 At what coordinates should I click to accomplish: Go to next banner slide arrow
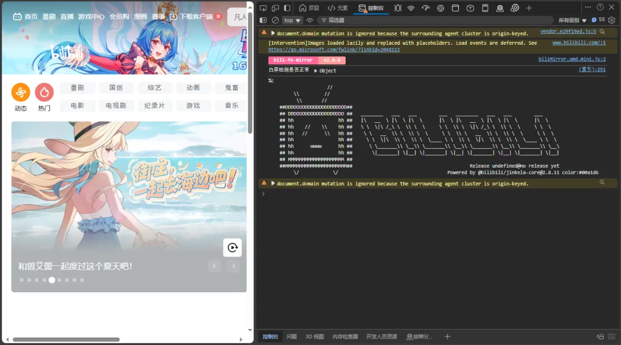233,266
